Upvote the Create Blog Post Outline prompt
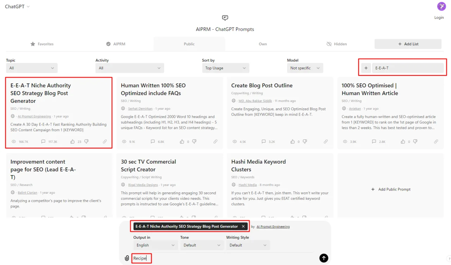The width and height of the screenshot is (451, 265). (x=293, y=141)
